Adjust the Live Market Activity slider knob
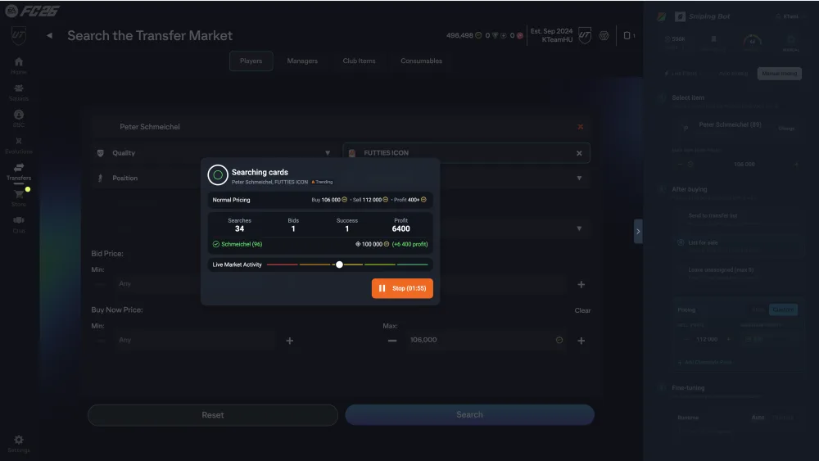The image size is (819, 461). [x=340, y=264]
